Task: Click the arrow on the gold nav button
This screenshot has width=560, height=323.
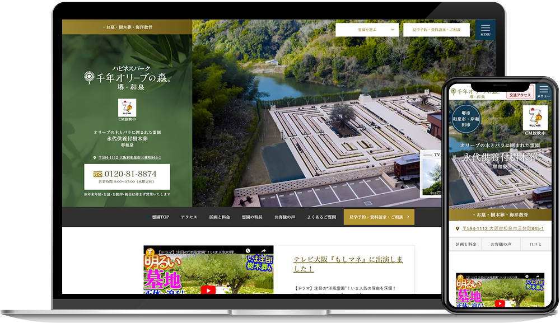Action: coord(408,217)
